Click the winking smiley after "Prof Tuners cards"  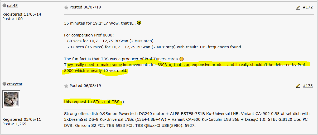pos(181,59)
